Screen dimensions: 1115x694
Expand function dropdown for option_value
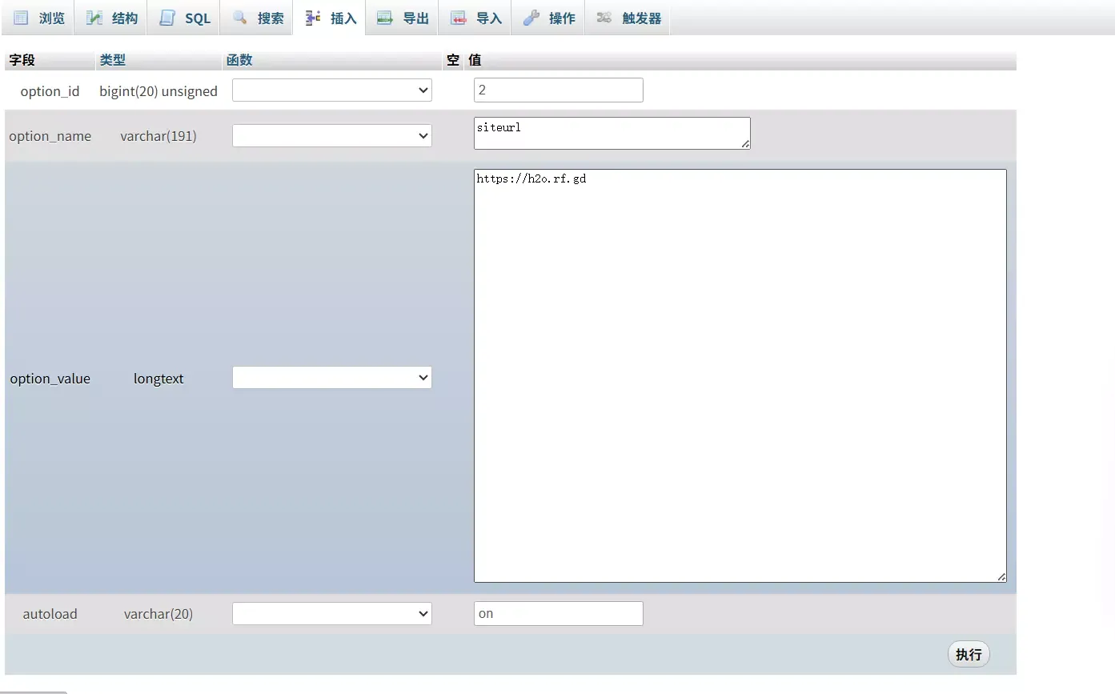[331, 378]
